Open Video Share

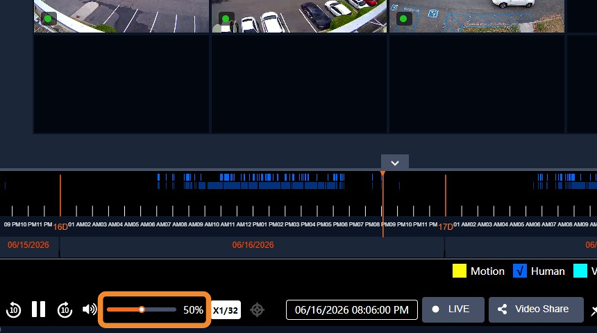coord(536,309)
